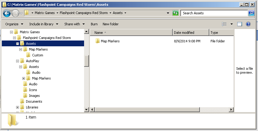Sort by the Name column header

click(x=131, y=32)
